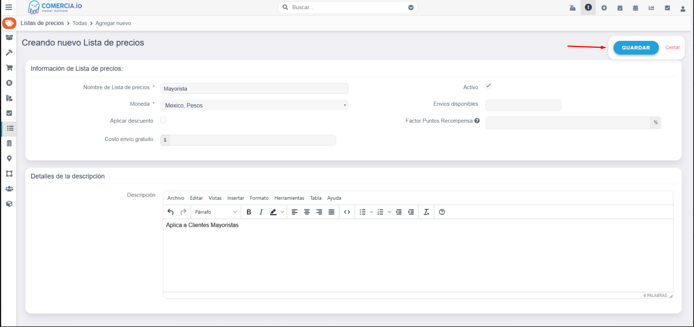Expand the search options arrow
This screenshot has height=327, width=694.
tap(411, 8)
